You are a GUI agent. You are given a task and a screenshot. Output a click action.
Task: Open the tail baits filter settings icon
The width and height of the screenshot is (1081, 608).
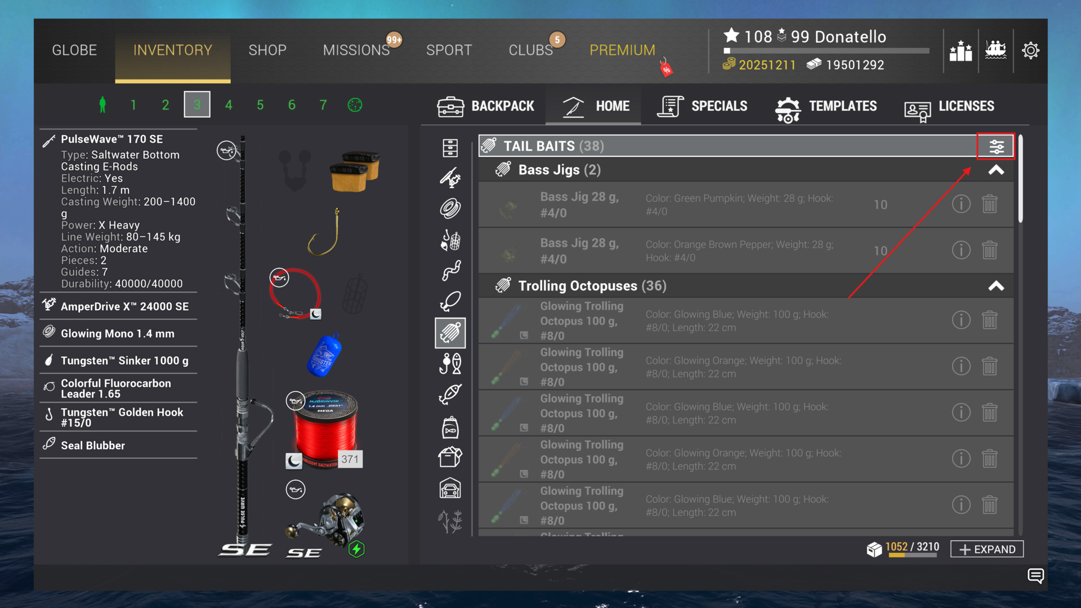[996, 147]
